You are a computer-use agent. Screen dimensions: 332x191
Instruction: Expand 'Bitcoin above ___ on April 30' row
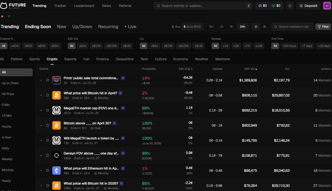coord(41,125)
